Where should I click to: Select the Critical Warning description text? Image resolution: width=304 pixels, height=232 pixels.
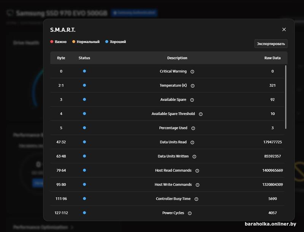(173, 71)
